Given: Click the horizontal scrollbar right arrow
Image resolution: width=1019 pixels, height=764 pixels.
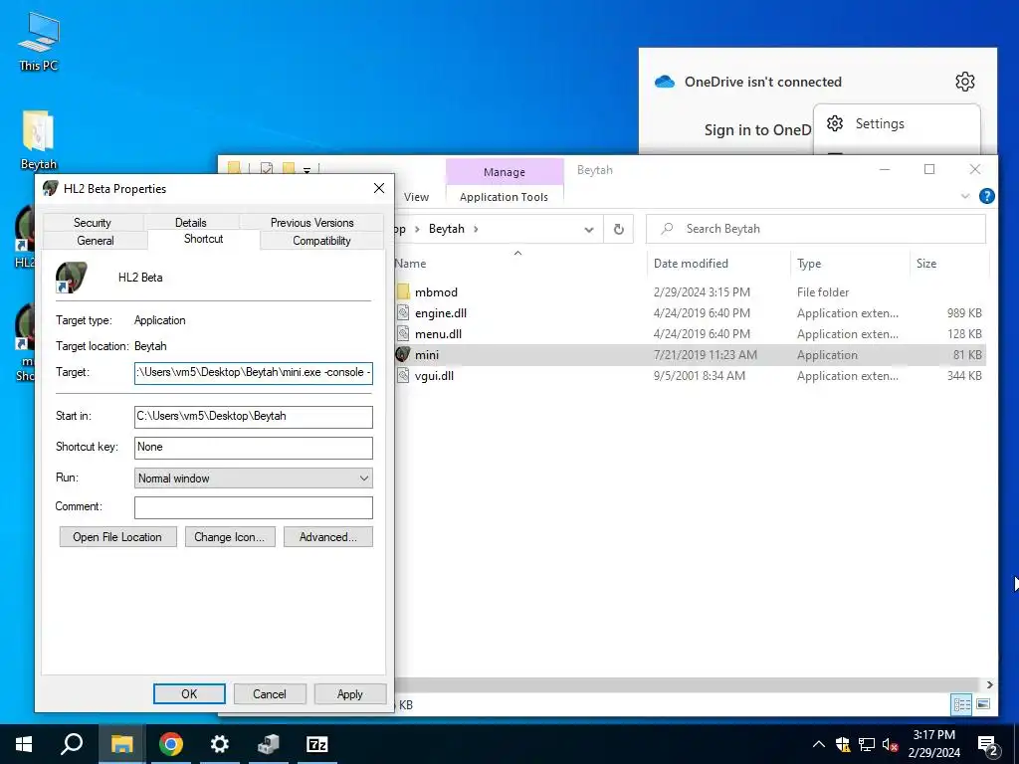Looking at the screenshot, I should click(989, 684).
